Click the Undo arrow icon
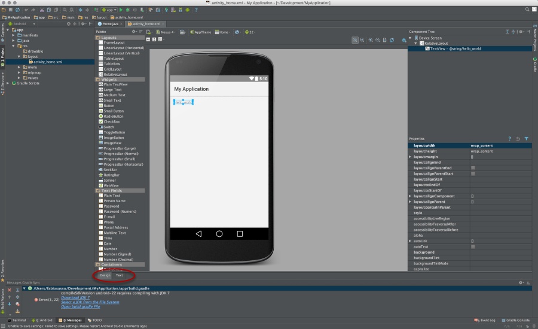 [x=26, y=10]
